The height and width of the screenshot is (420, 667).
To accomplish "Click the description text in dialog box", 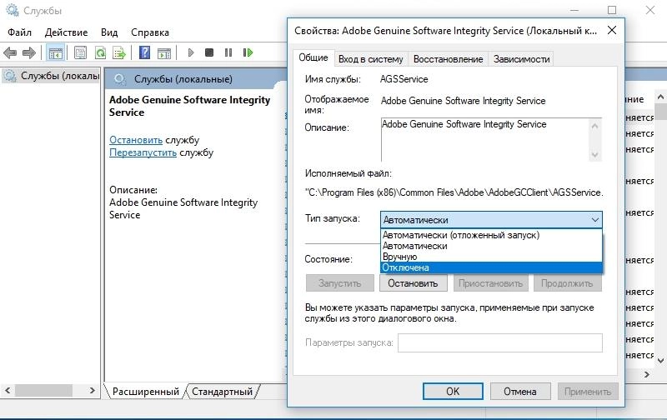I will pos(464,124).
